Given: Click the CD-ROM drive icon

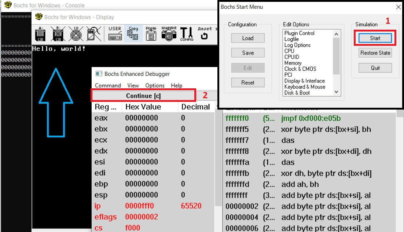Looking at the screenshot, I should click(x=76, y=34).
